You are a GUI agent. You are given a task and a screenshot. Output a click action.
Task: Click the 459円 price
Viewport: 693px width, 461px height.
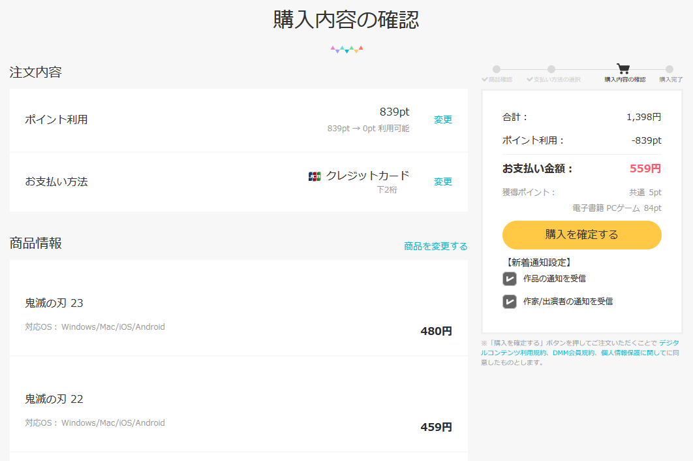point(436,428)
